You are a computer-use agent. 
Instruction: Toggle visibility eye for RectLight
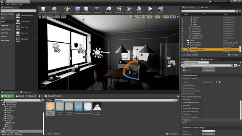(183, 52)
